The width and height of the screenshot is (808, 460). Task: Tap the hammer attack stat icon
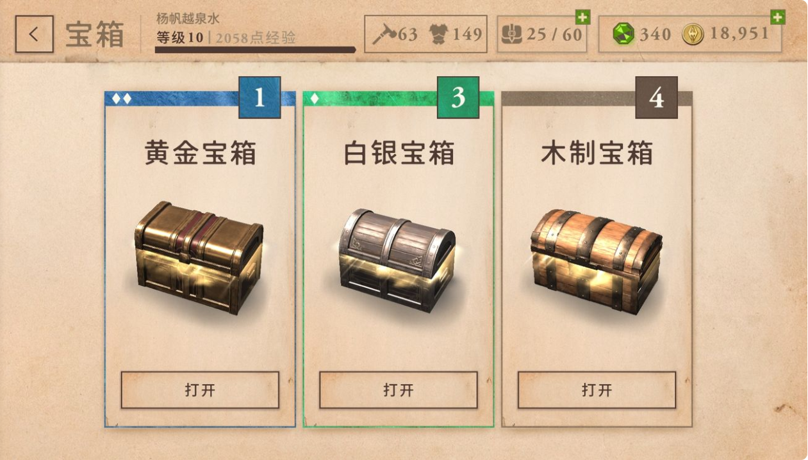coord(385,35)
